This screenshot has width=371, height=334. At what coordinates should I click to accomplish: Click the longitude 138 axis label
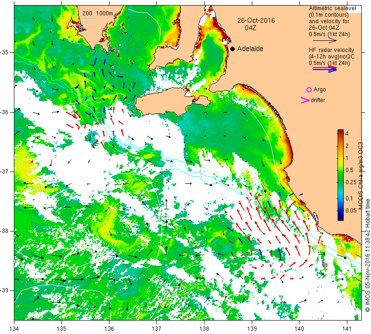(x=204, y=329)
